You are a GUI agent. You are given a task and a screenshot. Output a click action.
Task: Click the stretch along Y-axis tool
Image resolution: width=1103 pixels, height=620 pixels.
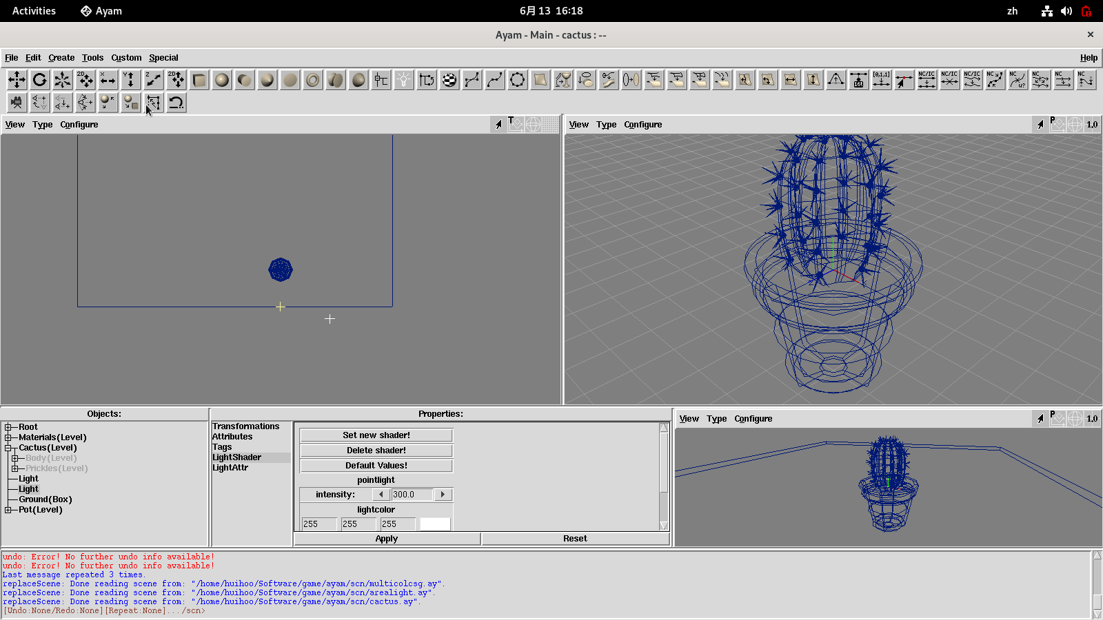coord(131,80)
